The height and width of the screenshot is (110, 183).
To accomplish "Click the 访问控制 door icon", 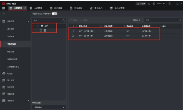I will point(71,8).
